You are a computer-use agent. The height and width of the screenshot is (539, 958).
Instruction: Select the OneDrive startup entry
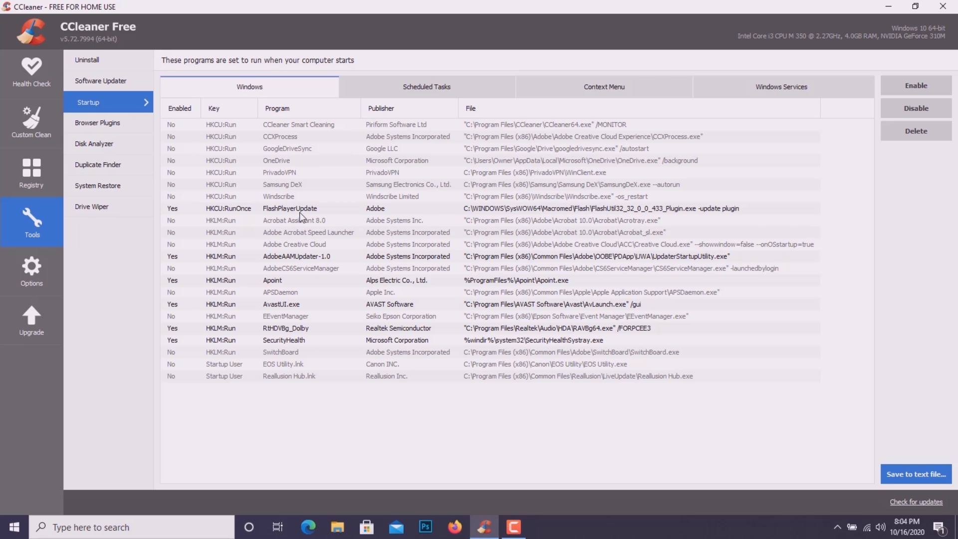[x=490, y=161]
